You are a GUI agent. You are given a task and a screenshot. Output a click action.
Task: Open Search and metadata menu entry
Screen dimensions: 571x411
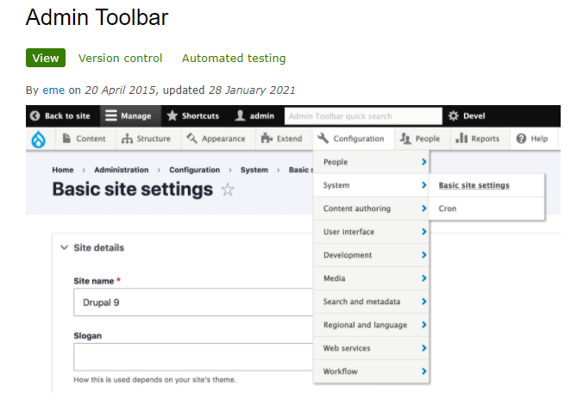371,302
